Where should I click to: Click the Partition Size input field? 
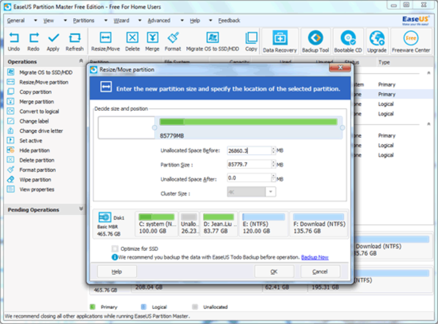click(x=249, y=165)
